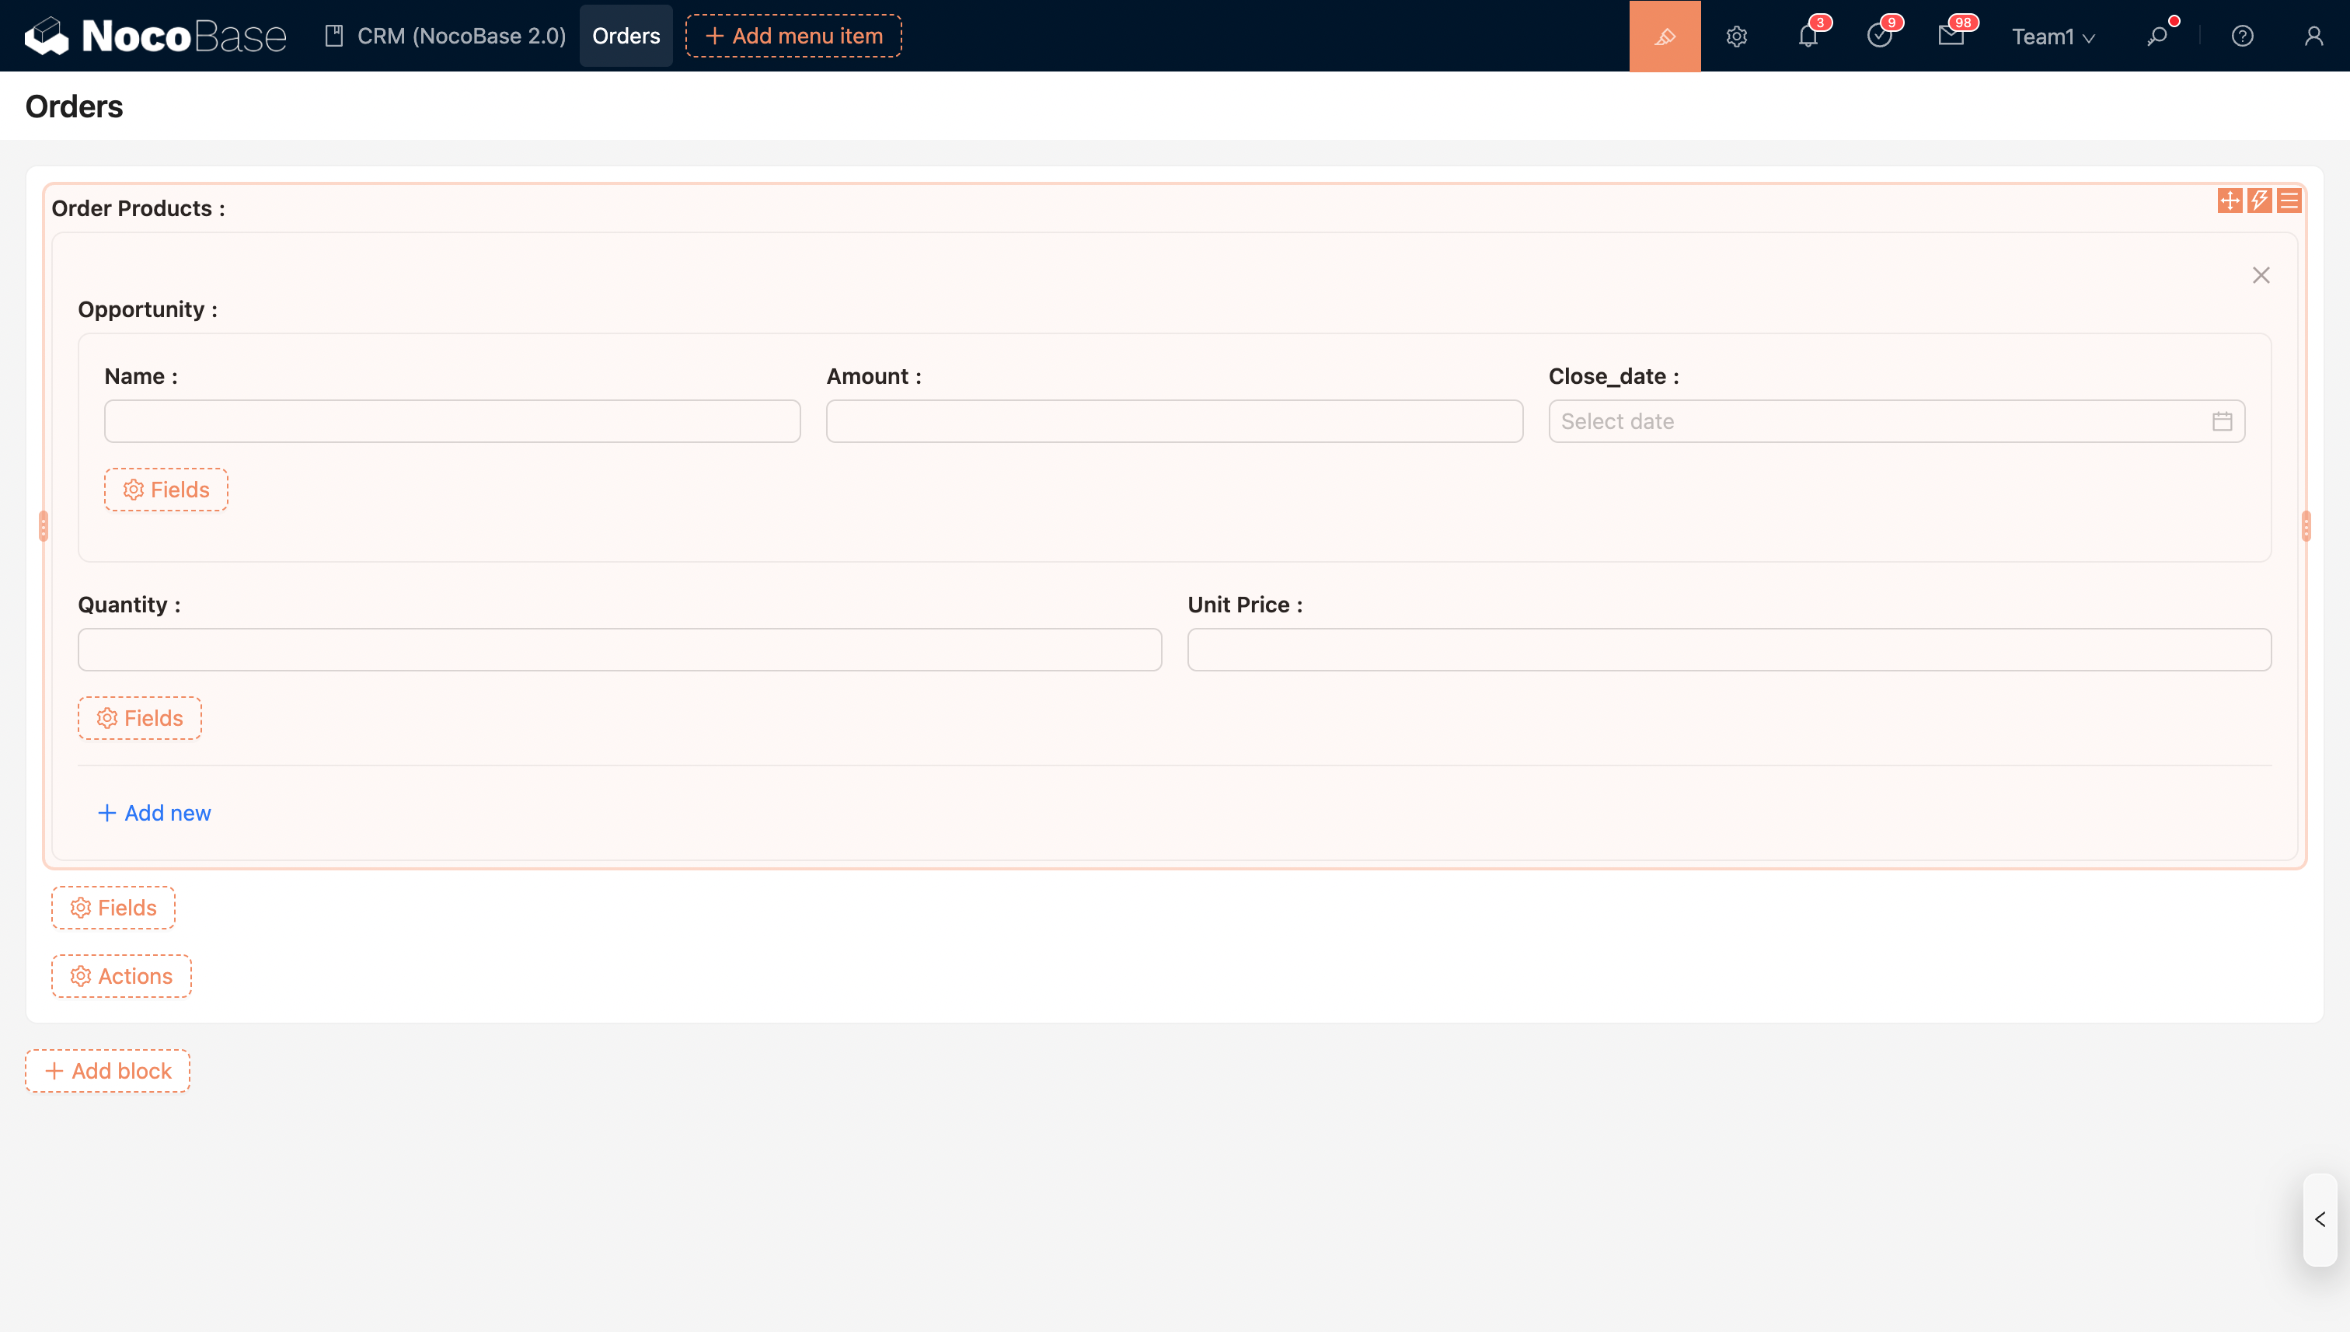The width and height of the screenshot is (2350, 1332).
Task: Switch to CRM (NocoBase 2.0) menu
Action: (445, 36)
